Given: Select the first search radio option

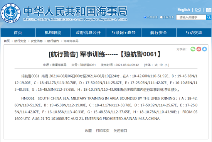Looking at the screenshot, I should (145, 17).
